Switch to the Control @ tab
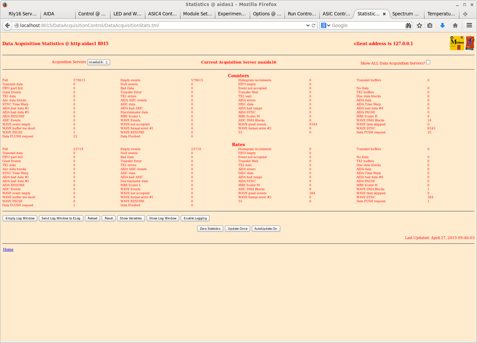 [x=92, y=14]
